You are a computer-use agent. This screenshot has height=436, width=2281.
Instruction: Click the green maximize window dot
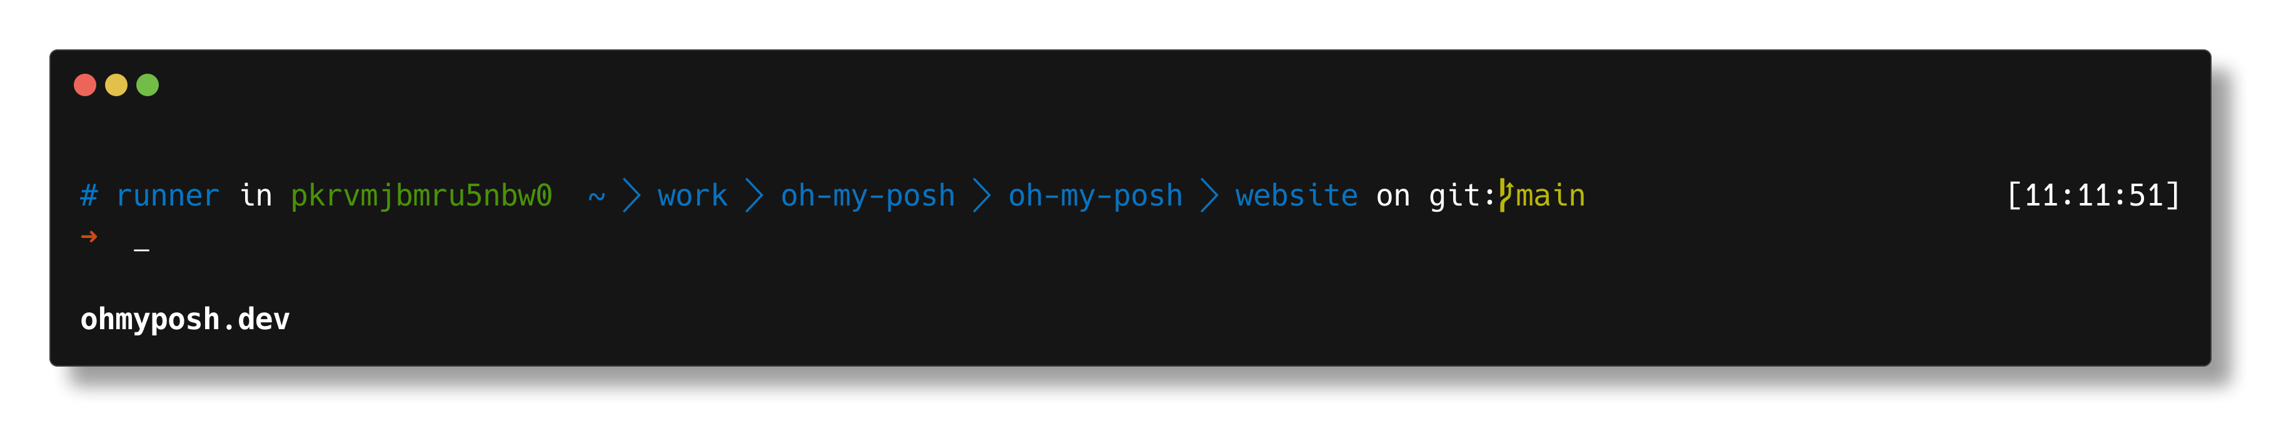tap(148, 85)
